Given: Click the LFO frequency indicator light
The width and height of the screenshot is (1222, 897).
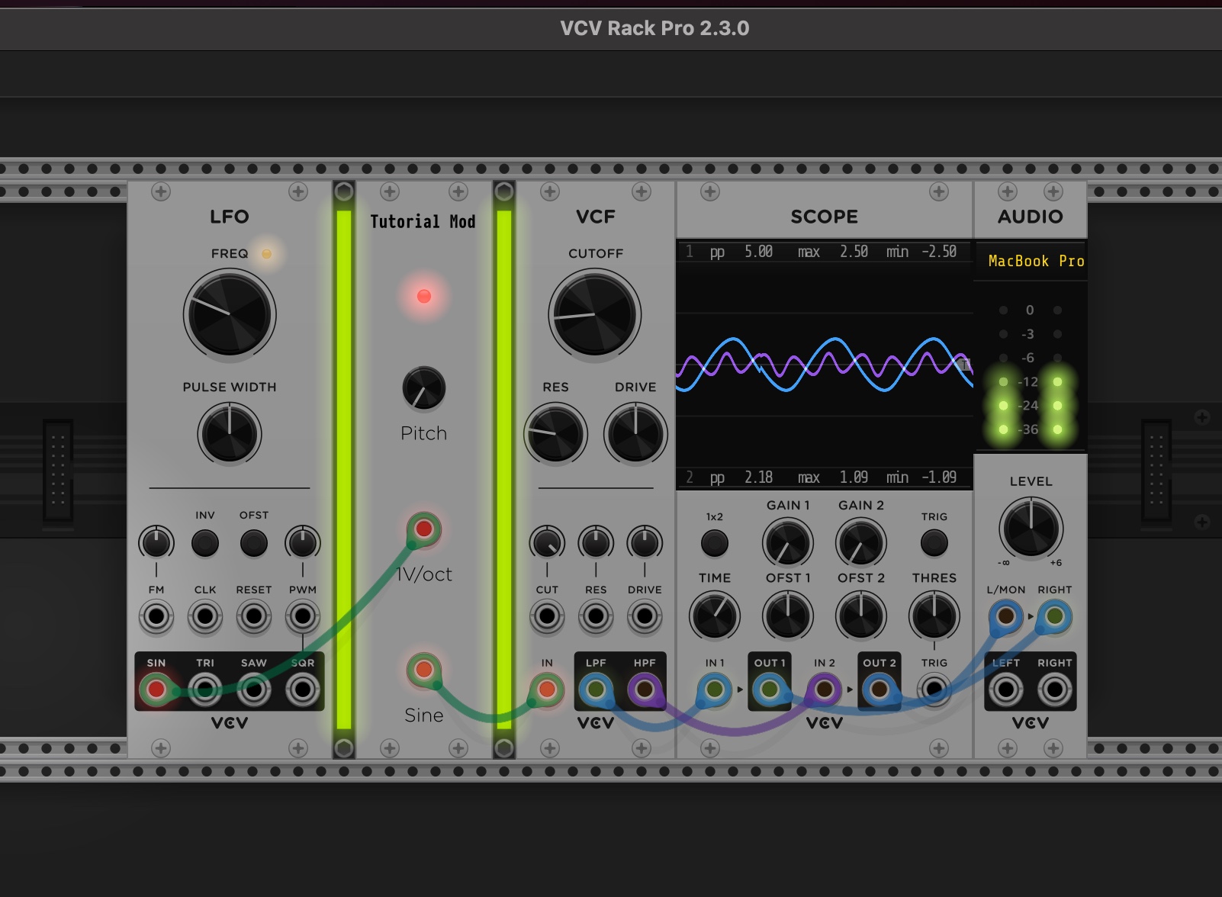Looking at the screenshot, I should tap(266, 254).
